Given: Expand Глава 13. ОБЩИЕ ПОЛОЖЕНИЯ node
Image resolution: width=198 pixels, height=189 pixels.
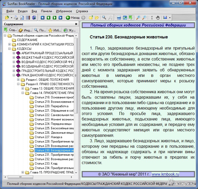Looking at the screenshot, I should click(x=23, y=89).
